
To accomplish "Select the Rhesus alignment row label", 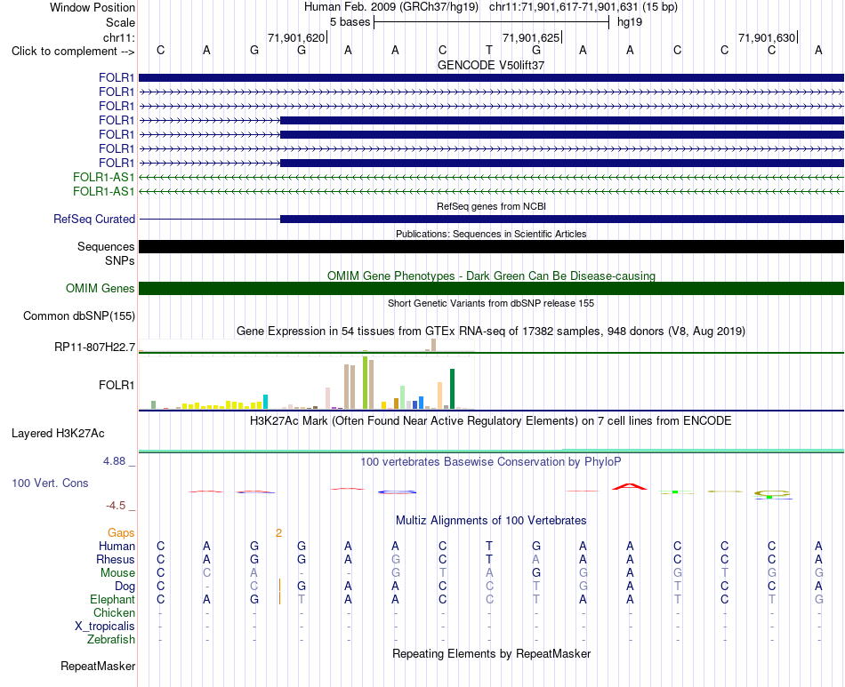I will coord(116,560).
